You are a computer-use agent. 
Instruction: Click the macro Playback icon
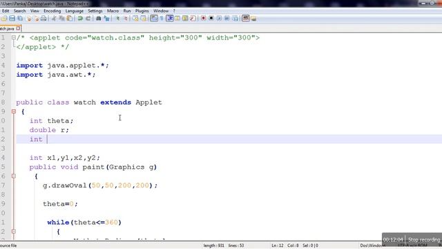(x=219, y=19)
